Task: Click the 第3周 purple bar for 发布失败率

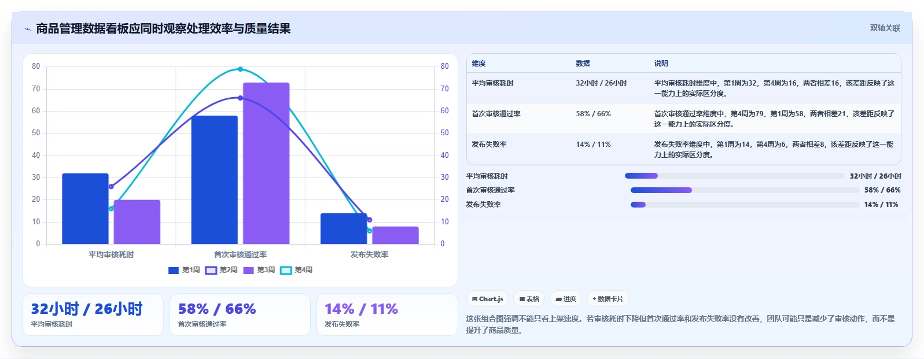Action: click(395, 235)
